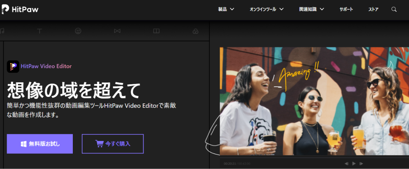Open the search magnifier icon

394,9
